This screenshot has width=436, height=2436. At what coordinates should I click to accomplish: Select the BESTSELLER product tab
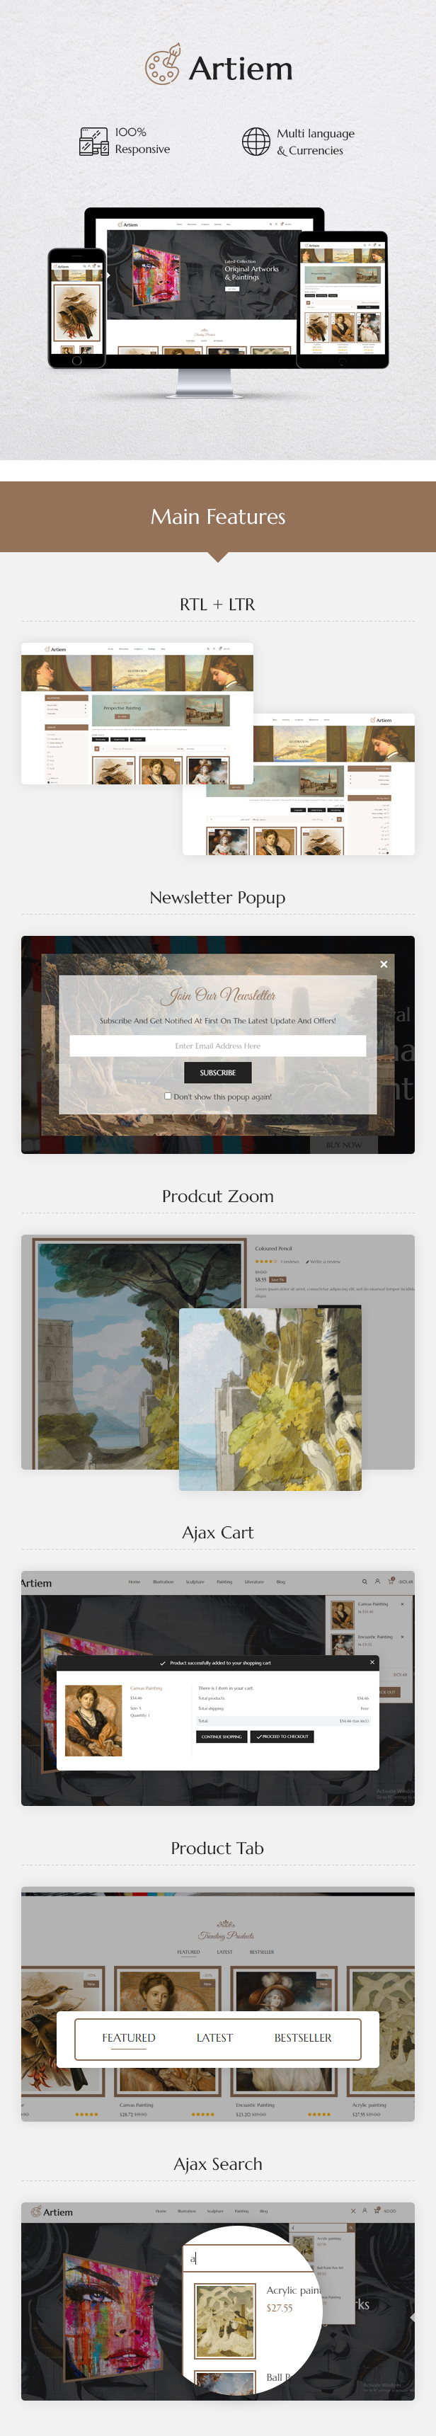point(303,2038)
